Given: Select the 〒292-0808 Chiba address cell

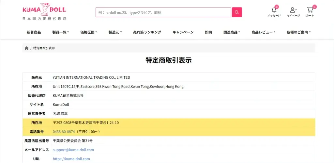Looking at the screenshot, I should (183, 123).
